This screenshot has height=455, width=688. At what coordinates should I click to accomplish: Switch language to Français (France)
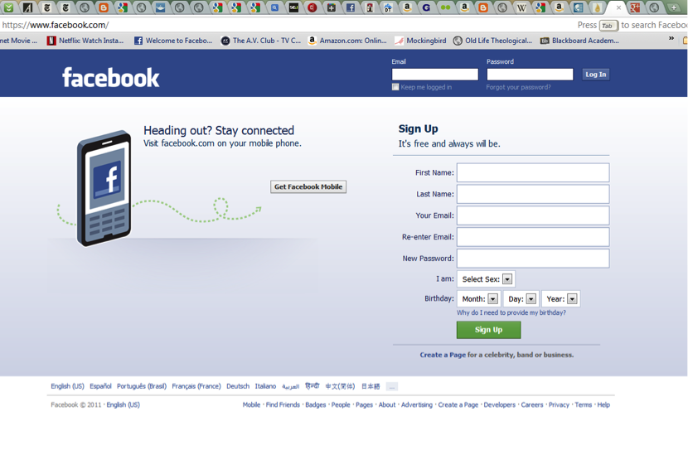coord(196,386)
